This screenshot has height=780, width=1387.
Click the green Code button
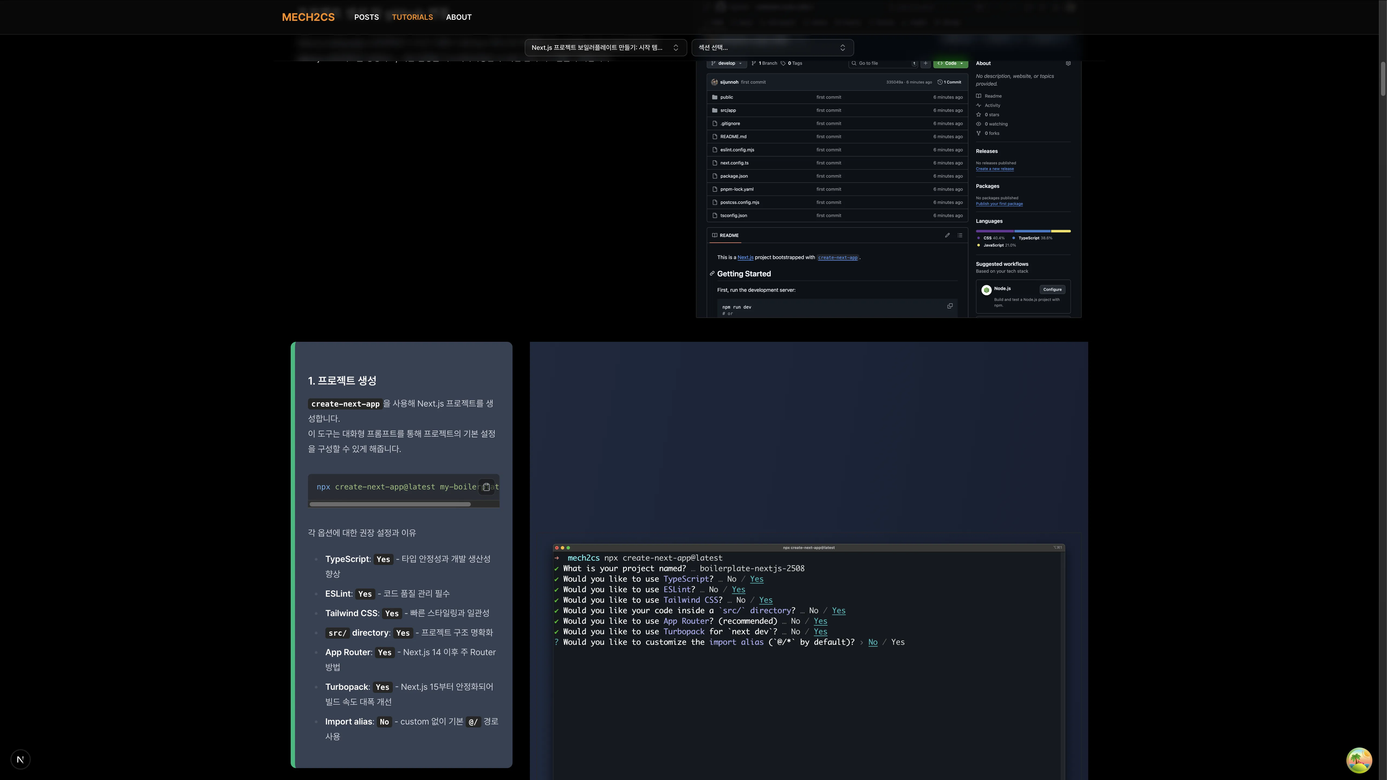click(x=950, y=64)
